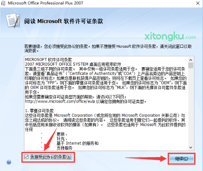Click the installer icon in title bar
The width and height of the screenshot is (203, 171).
[x=3, y=3]
